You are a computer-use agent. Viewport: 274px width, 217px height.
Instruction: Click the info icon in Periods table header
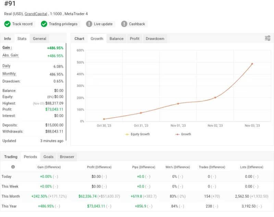pyautogui.click(x=13, y=167)
